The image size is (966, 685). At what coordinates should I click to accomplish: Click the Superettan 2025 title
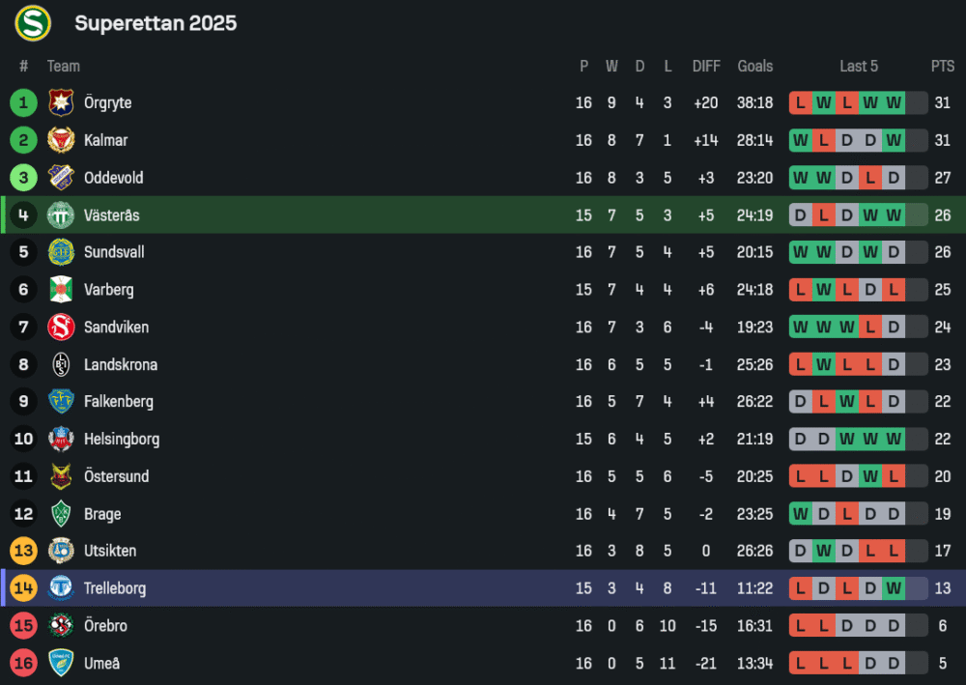coord(156,23)
